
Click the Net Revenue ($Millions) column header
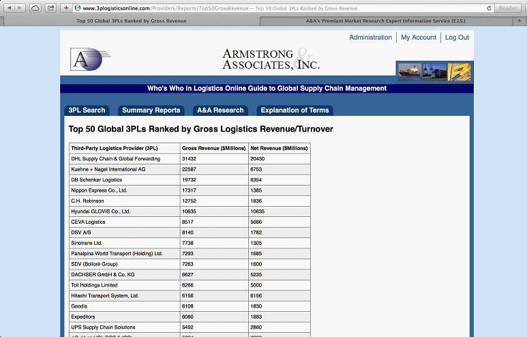click(x=279, y=148)
